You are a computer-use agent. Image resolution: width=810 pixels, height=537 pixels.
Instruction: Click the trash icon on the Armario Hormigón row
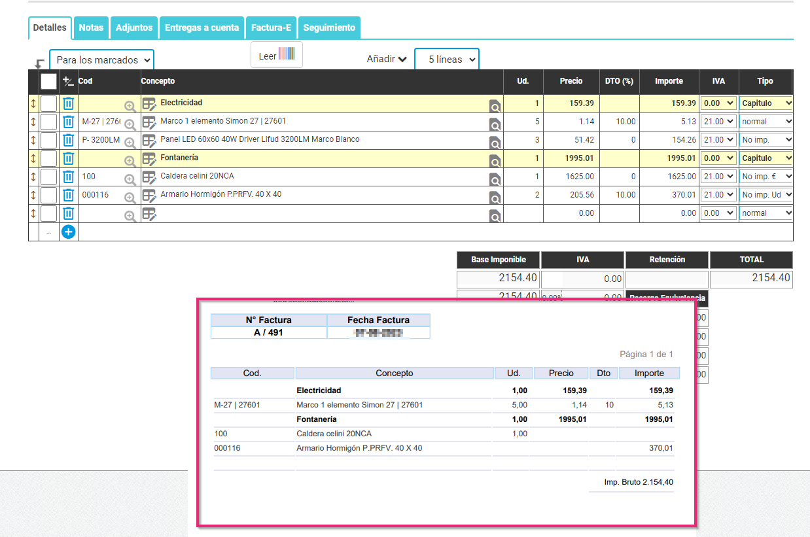pos(69,194)
